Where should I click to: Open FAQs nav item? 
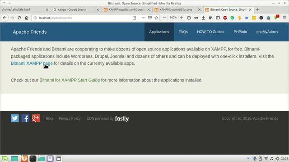(x=183, y=32)
